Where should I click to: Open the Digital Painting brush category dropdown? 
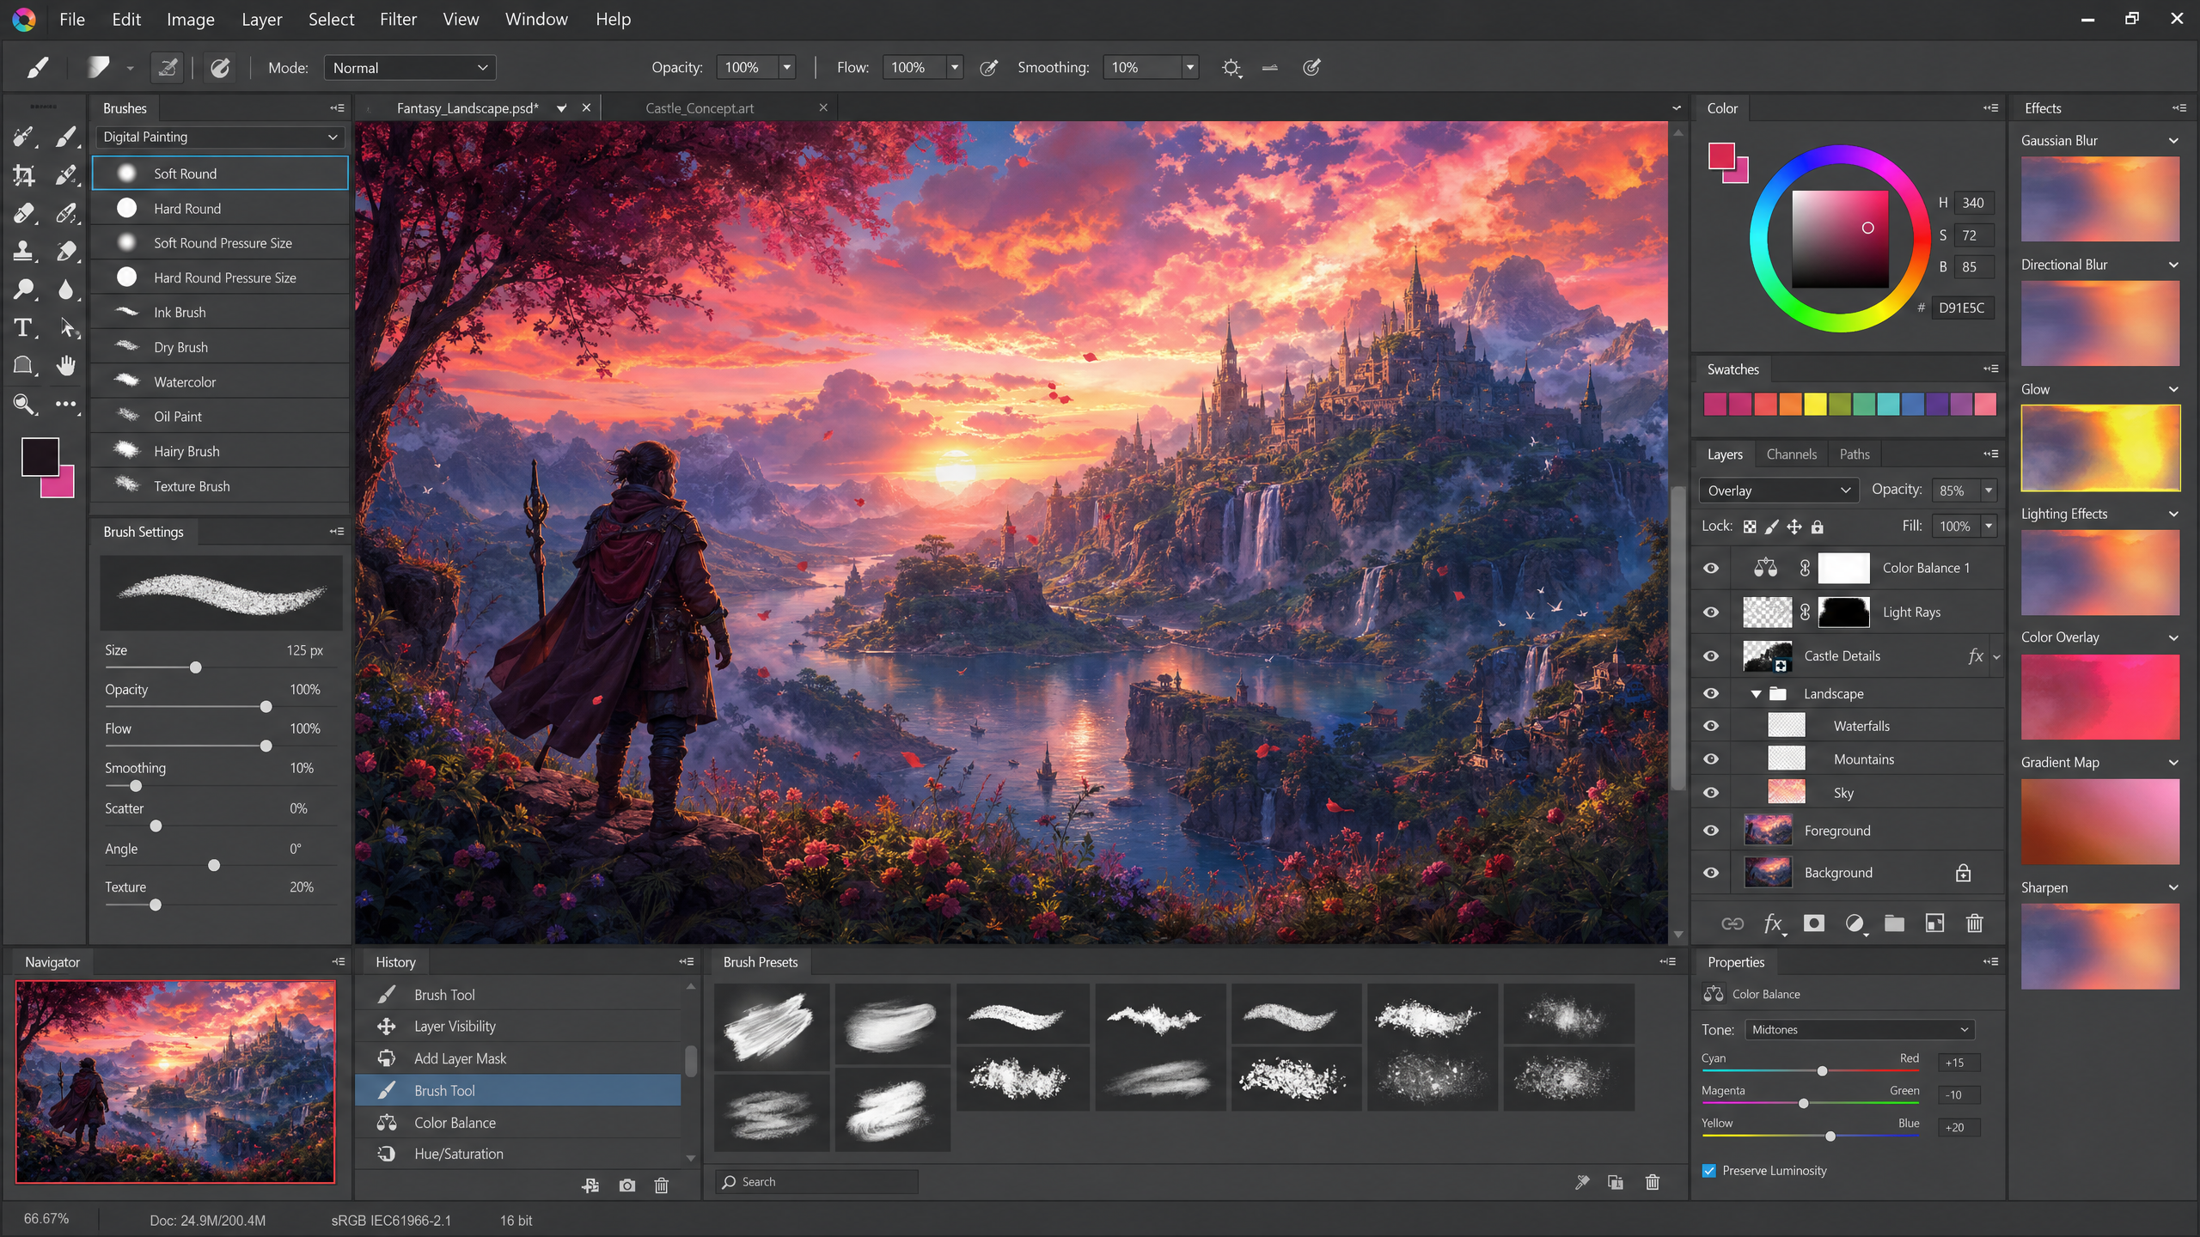[x=220, y=137]
